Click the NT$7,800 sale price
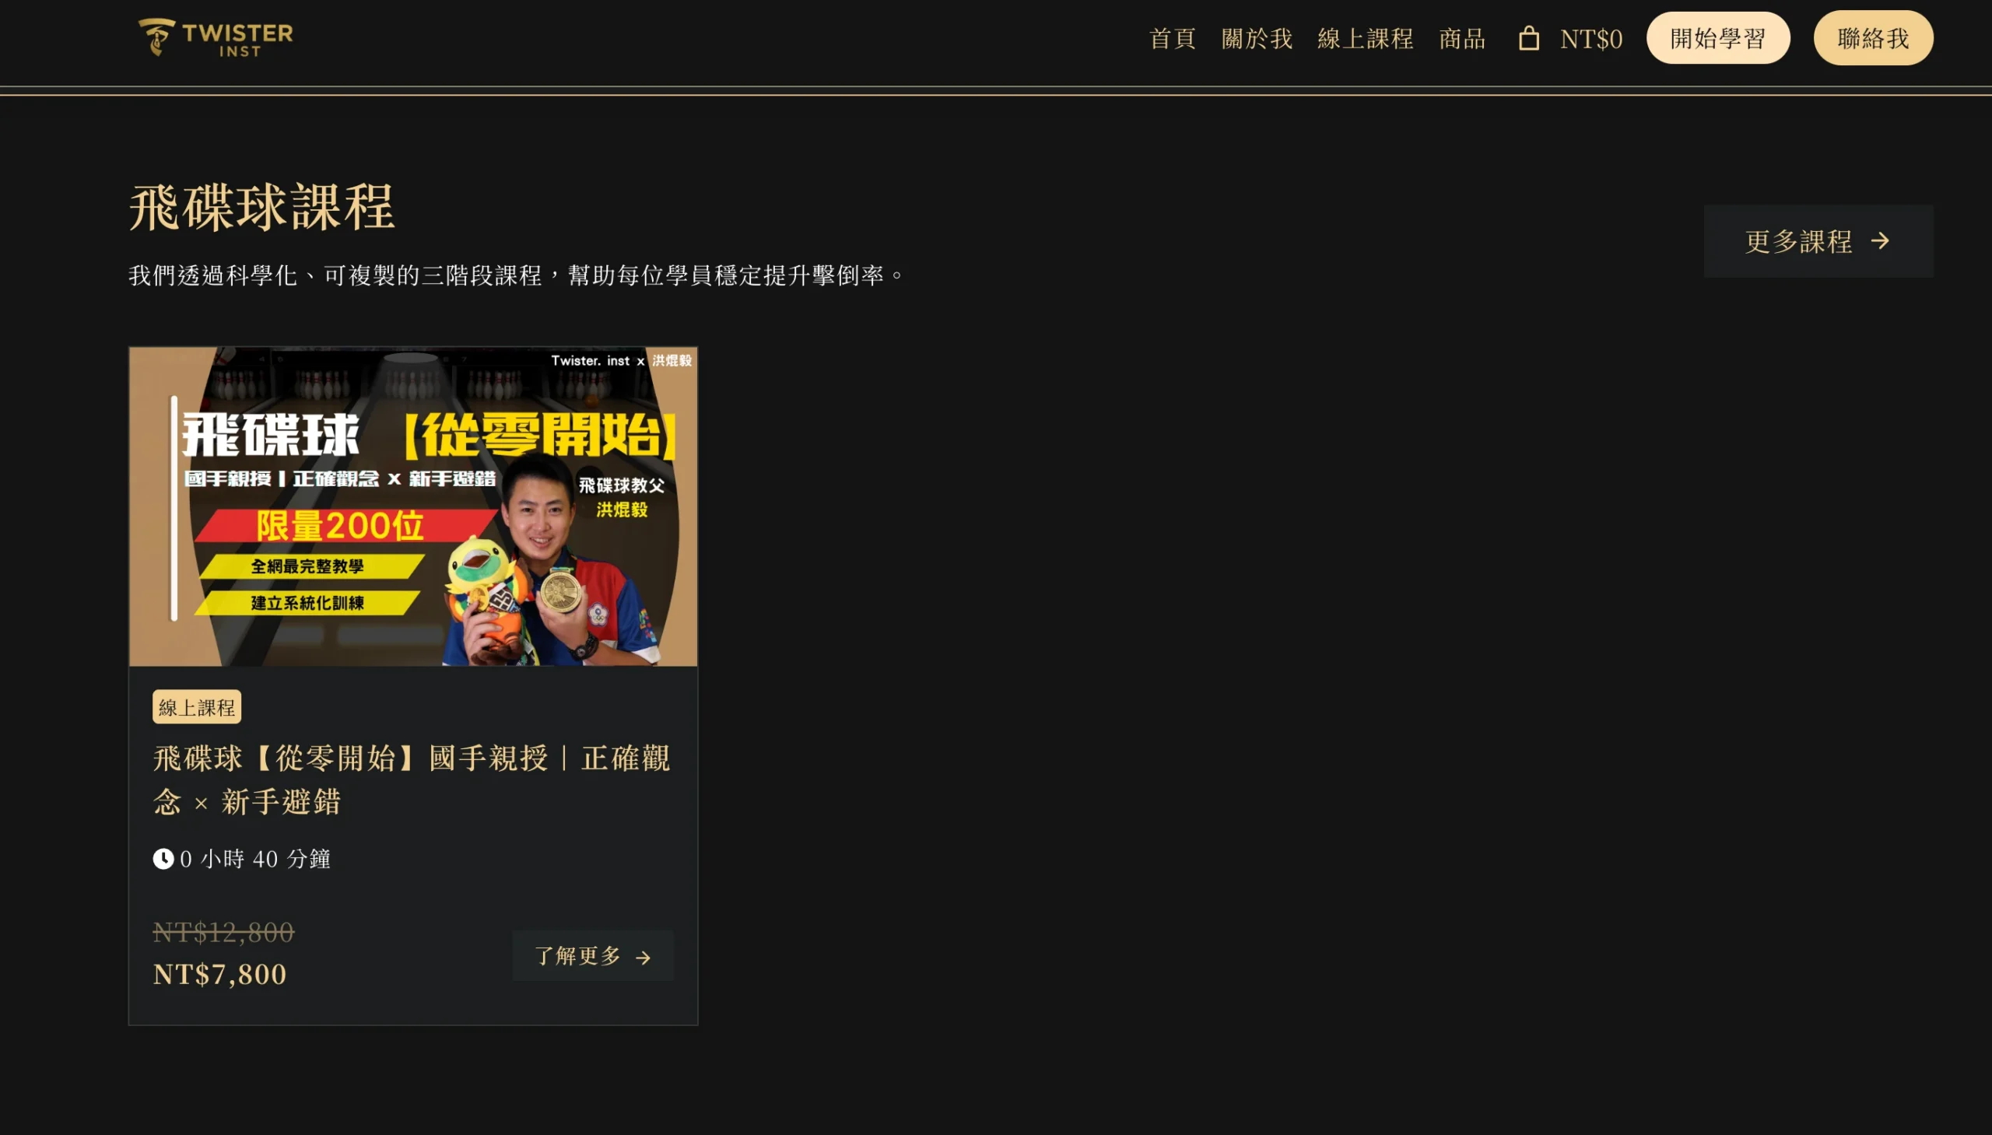This screenshot has width=1992, height=1135. click(220, 975)
